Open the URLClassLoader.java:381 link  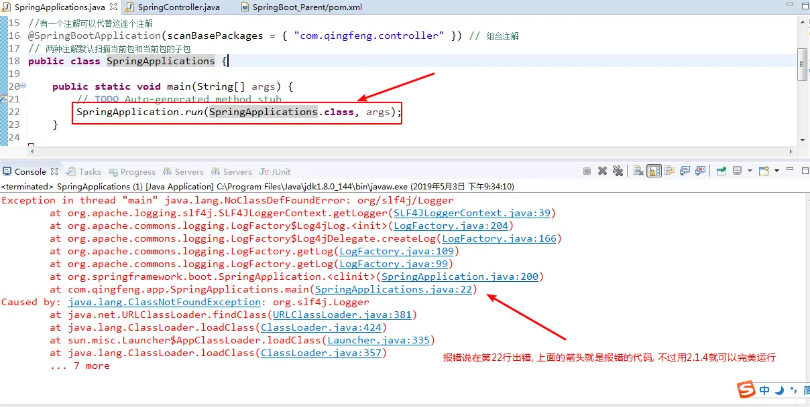(342, 315)
